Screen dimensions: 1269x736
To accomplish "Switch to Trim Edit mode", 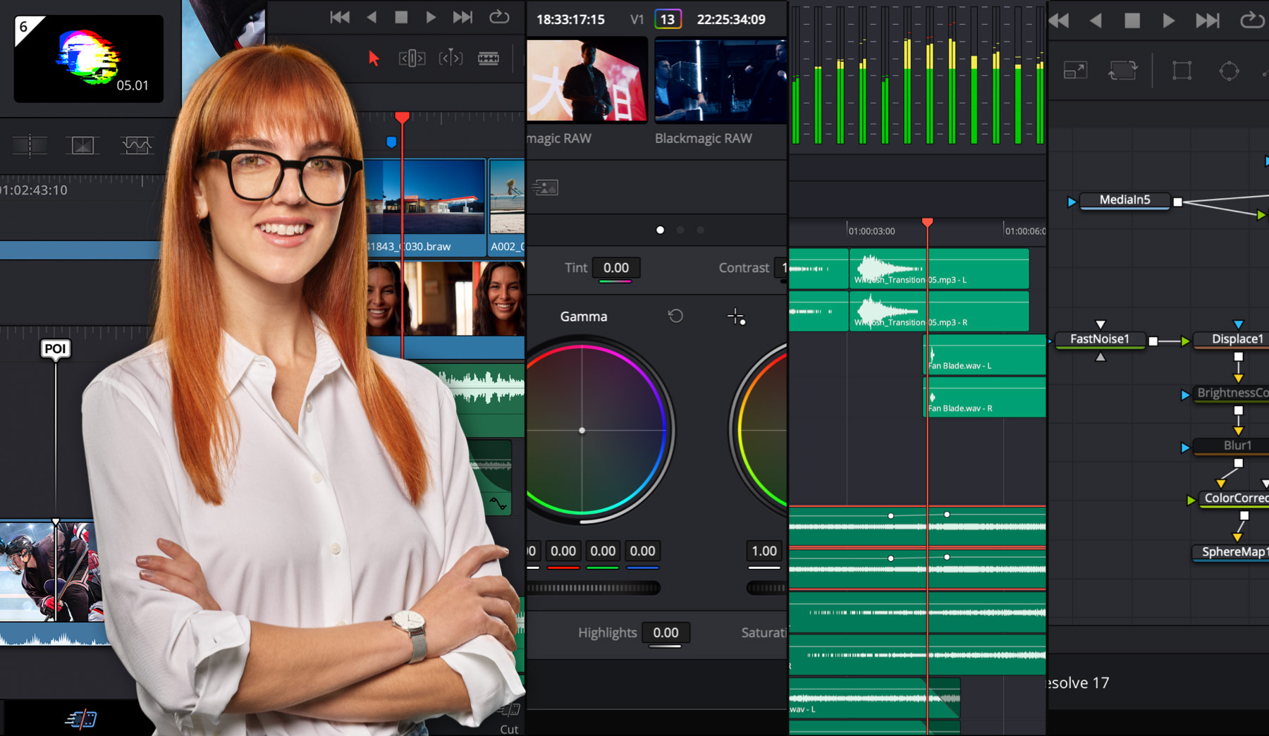I will [412, 59].
